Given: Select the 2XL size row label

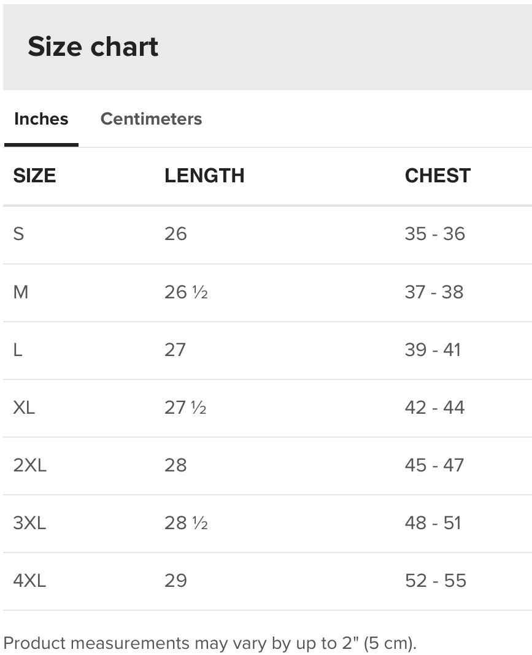Looking at the screenshot, I should tap(29, 465).
